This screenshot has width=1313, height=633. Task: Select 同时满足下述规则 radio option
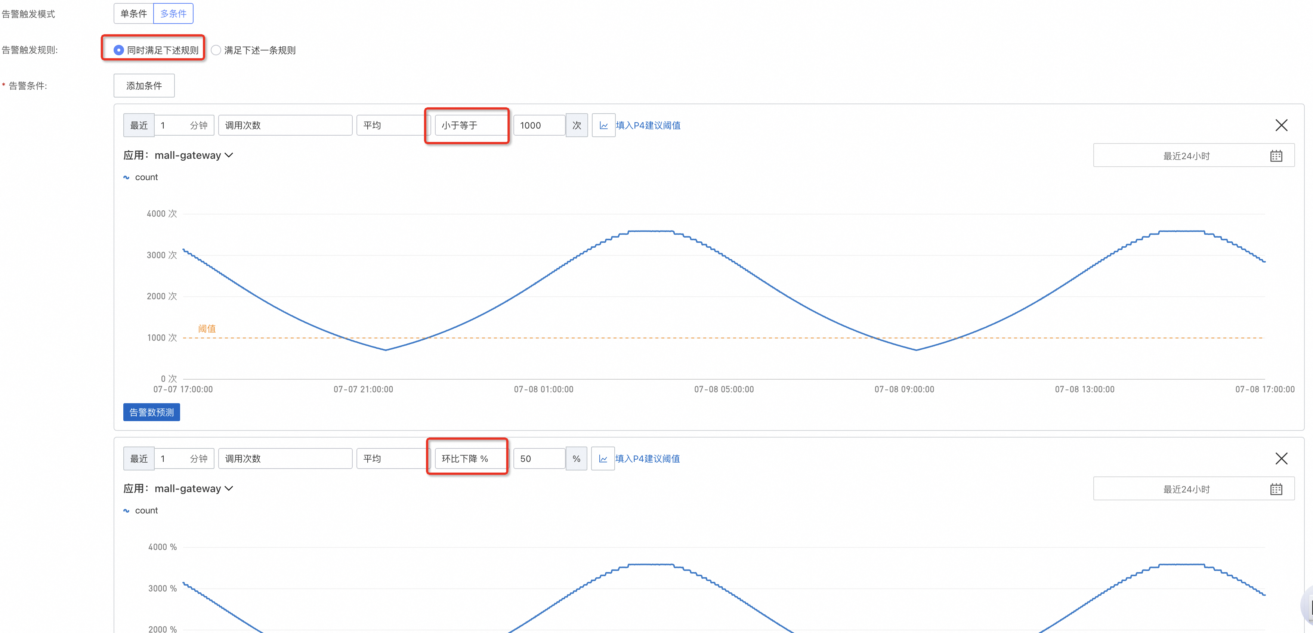156,50
